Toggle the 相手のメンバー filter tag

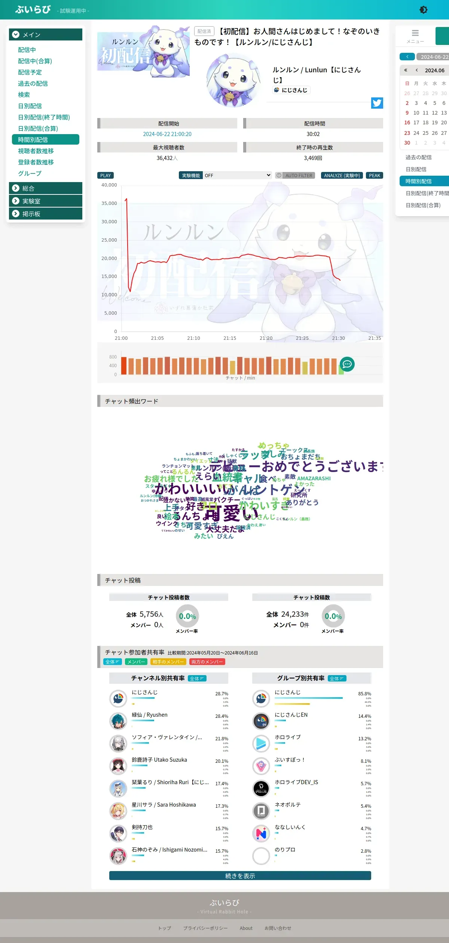click(168, 662)
